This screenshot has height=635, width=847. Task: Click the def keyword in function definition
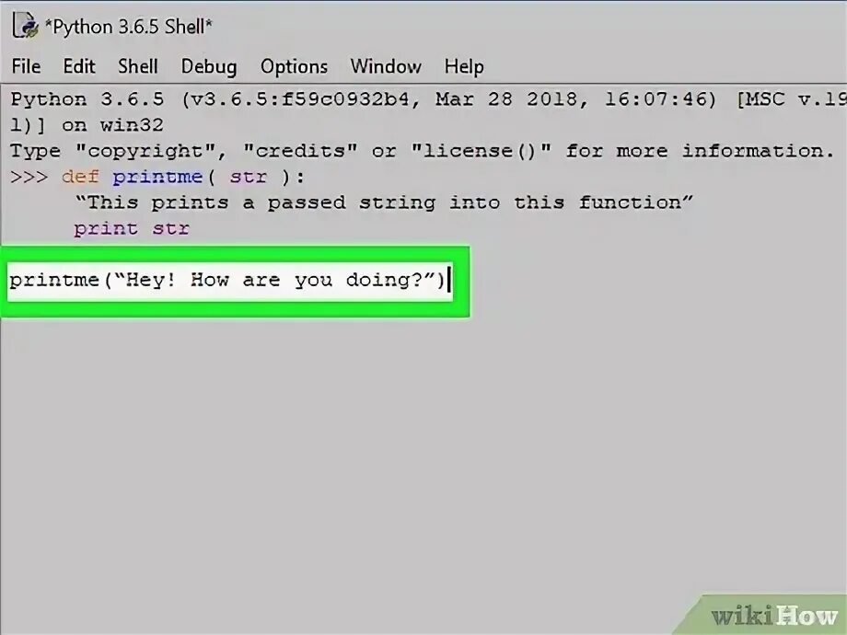80,177
